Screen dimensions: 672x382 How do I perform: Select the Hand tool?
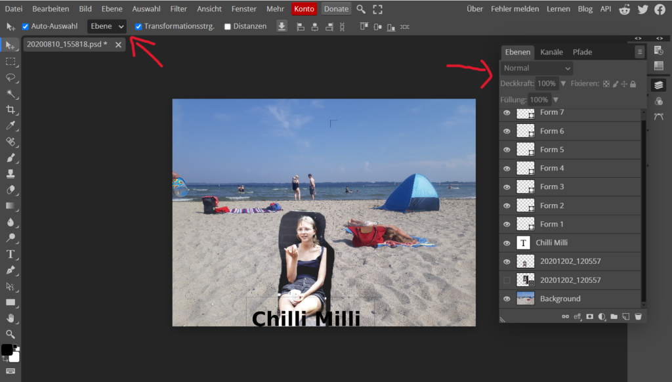(x=10, y=318)
